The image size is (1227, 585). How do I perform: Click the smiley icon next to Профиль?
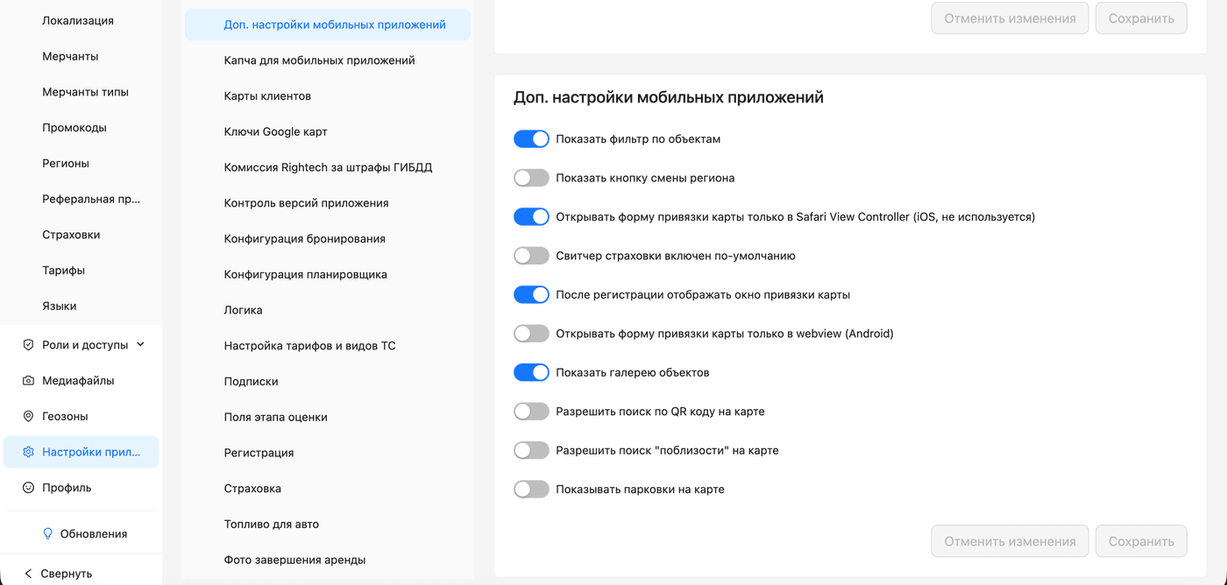28,488
